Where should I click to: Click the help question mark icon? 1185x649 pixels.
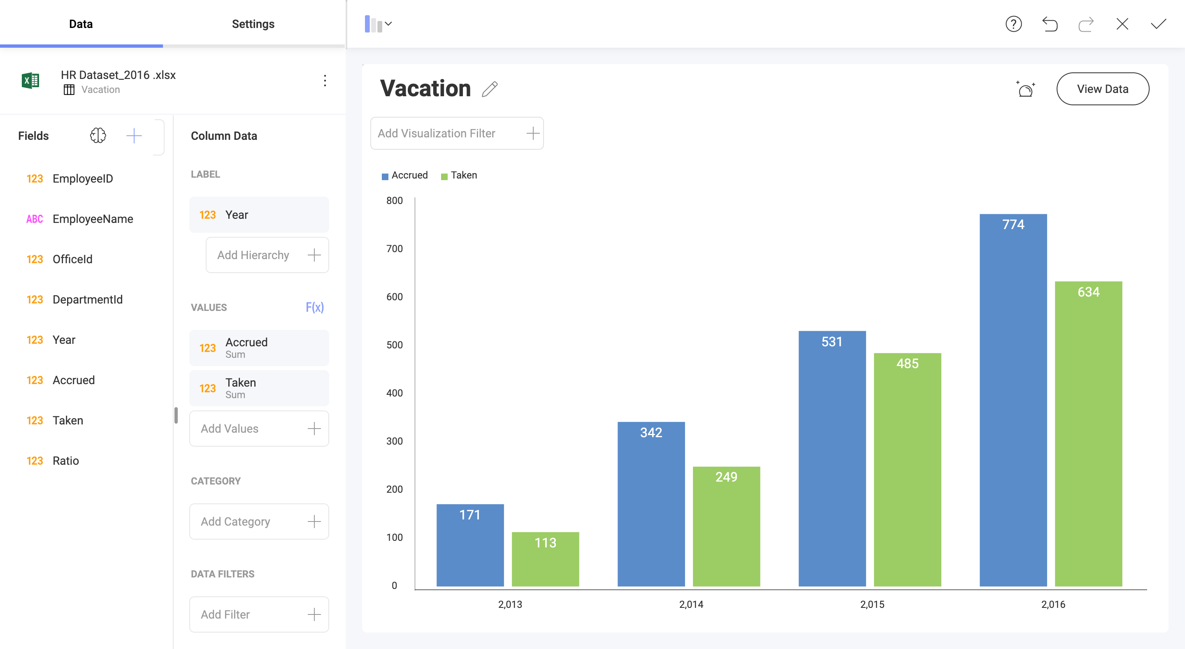(x=1013, y=24)
